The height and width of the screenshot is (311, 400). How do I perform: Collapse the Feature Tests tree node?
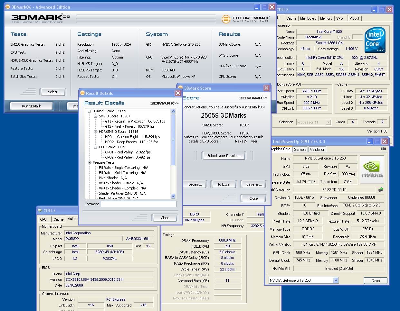[90, 162]
